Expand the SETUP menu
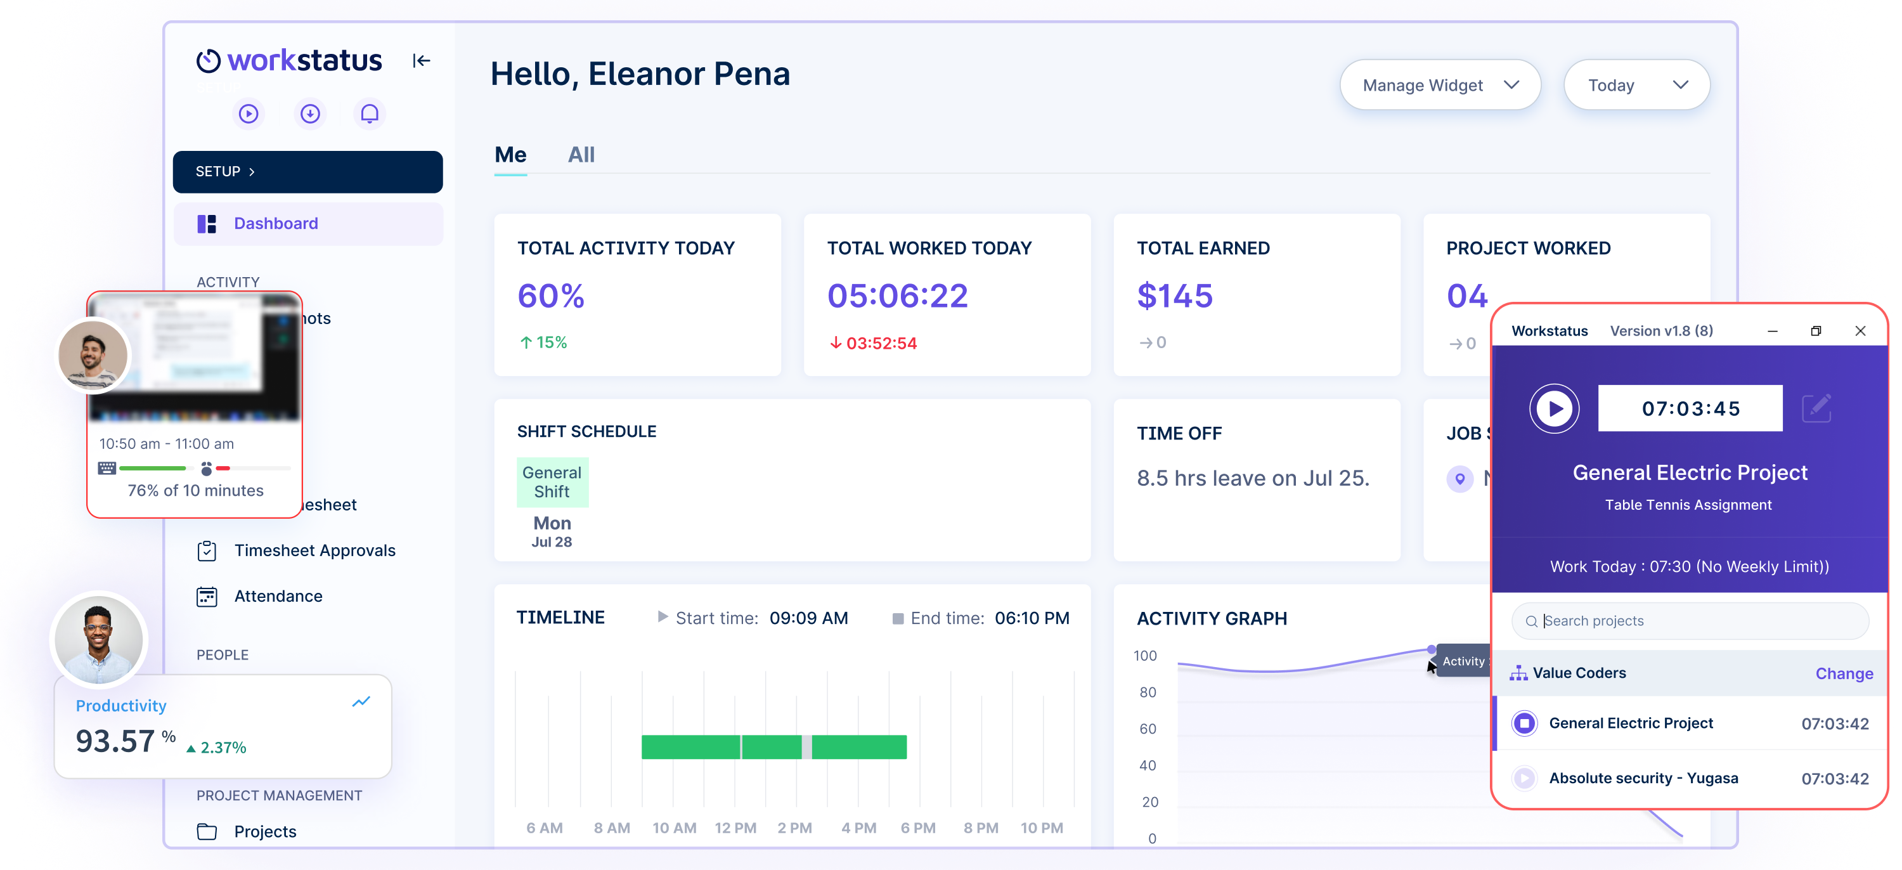This screenshot has width=1902, height=870. [x=308, y=171]
